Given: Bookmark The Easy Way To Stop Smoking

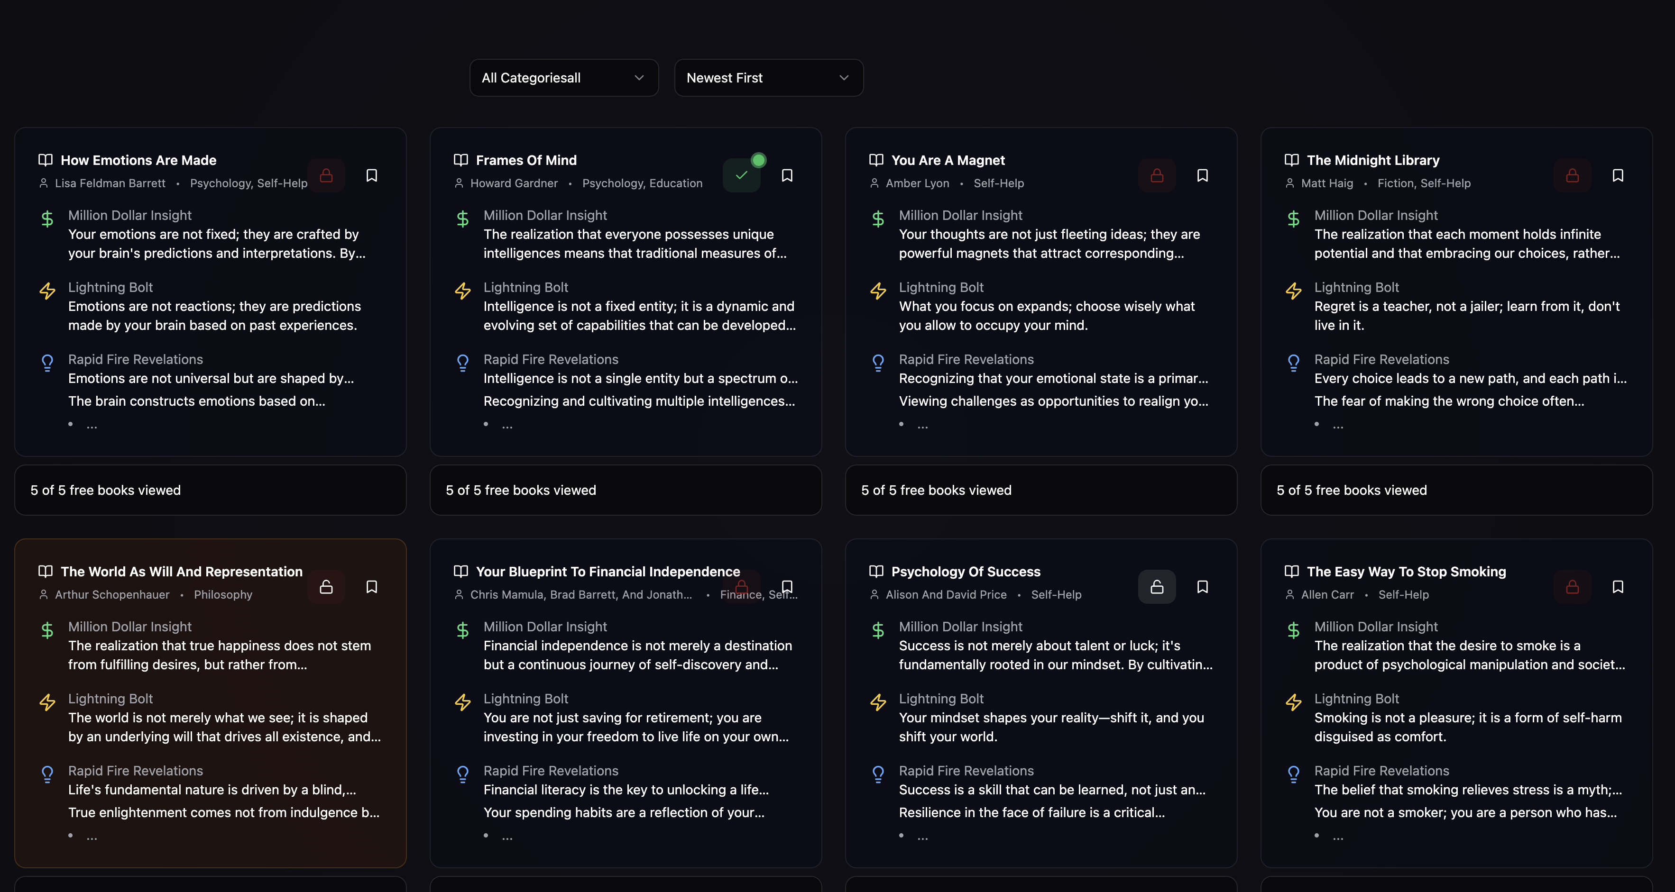Looking at the screenshot, I should point(1618,587).
